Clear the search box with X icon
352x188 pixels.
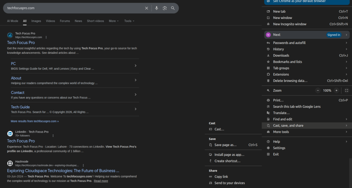(146, 8)
